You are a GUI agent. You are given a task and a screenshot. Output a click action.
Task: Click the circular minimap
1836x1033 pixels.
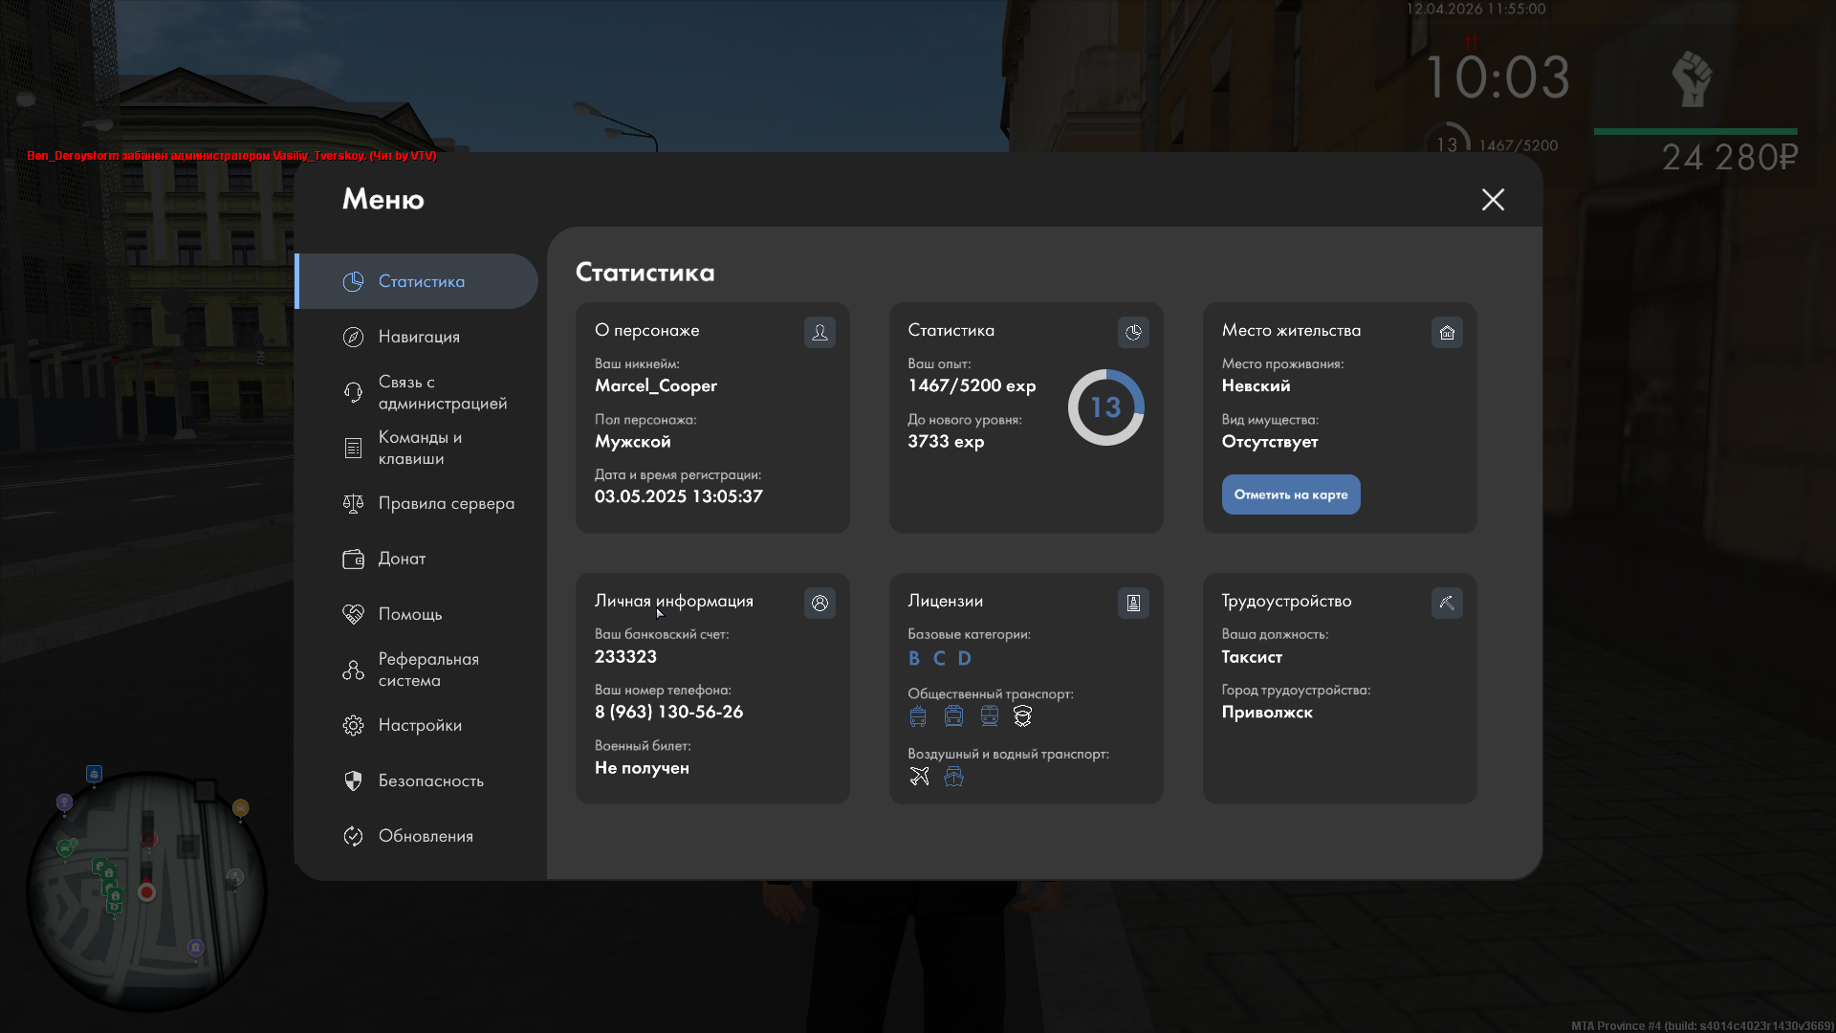click(145, 890)
